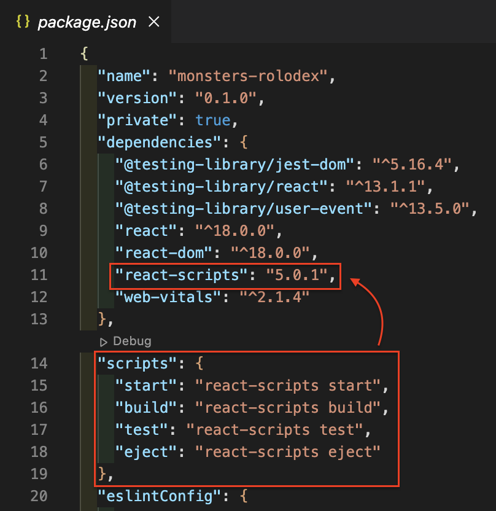The height and width of the screenshot is (511, 496).
Task: Click line number 5 in gutter
Action: pyautogui.click(x=44, y=142)
